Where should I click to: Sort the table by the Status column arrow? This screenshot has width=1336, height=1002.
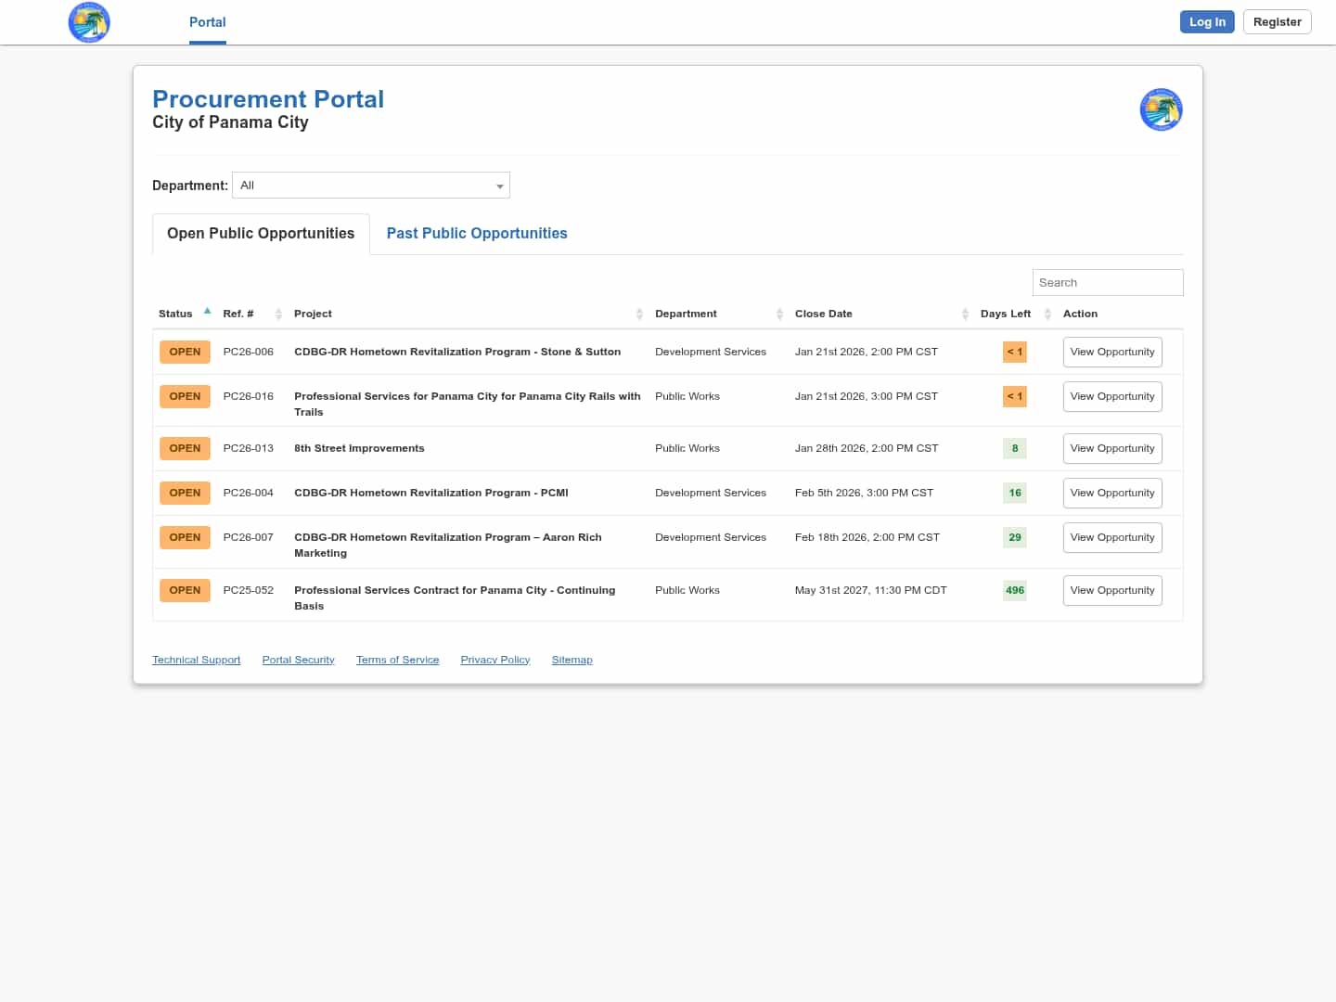207,312
